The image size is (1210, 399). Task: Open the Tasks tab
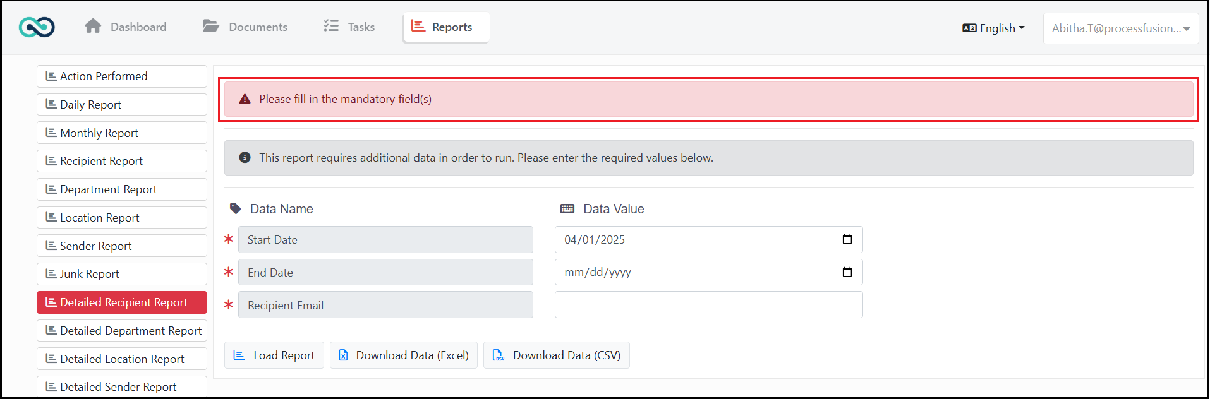click(x=349, y=27)
